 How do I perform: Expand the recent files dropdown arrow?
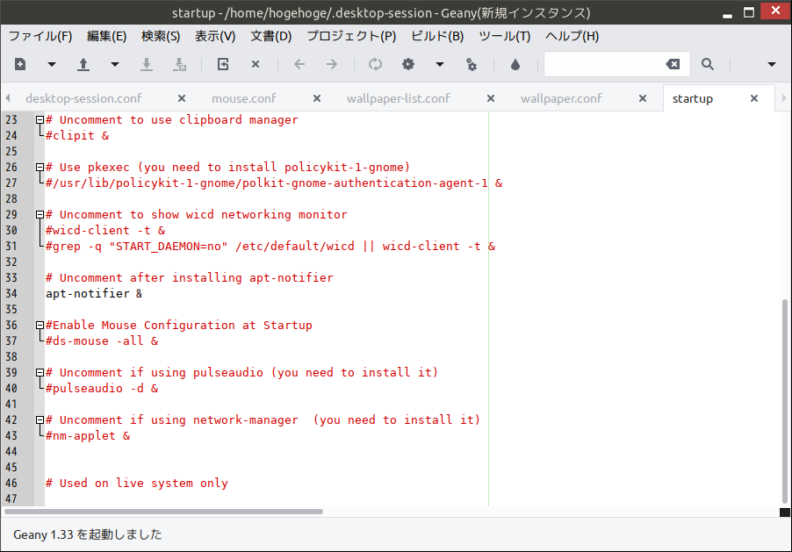115,64
